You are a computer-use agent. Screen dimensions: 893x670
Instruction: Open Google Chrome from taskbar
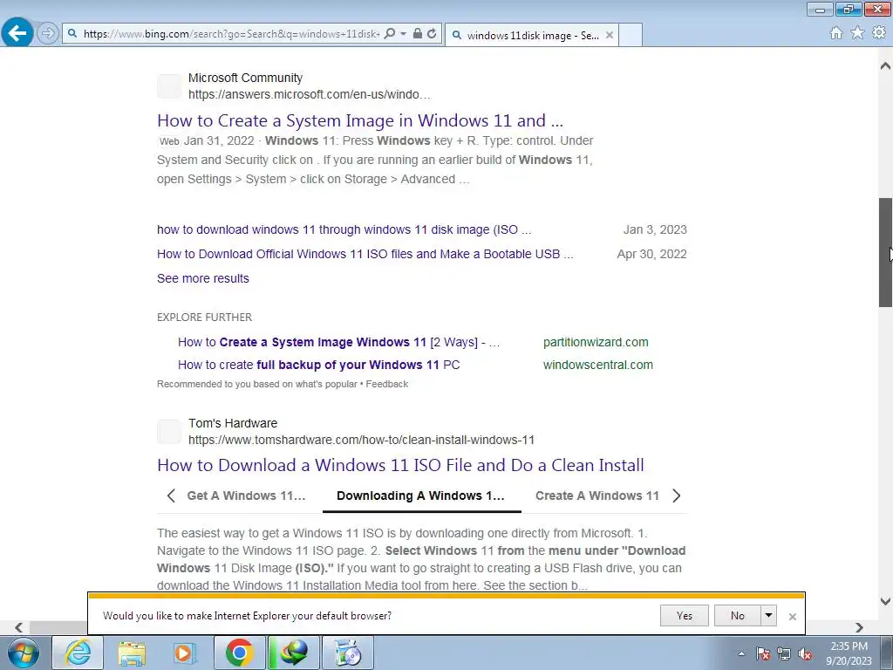(x=239, y=653)
